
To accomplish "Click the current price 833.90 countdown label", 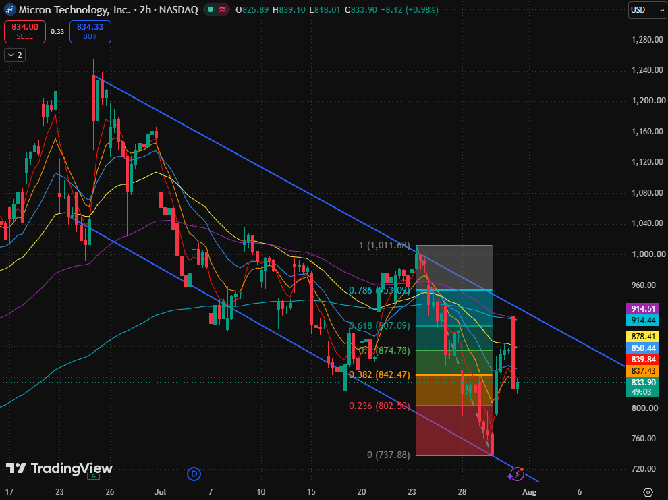I will click(643, 387).
